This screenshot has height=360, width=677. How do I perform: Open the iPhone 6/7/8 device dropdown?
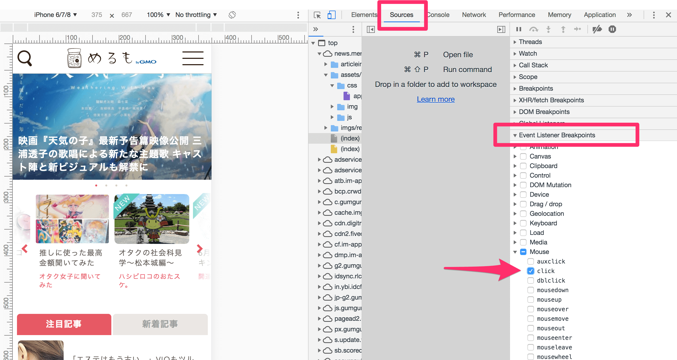[55, 15]
